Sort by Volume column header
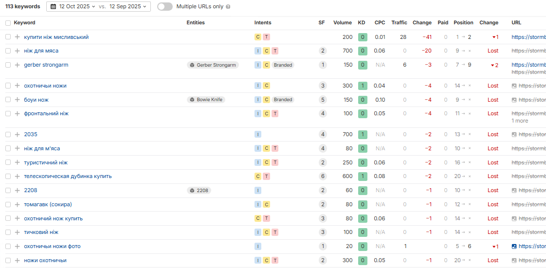The width and height of the screenshot is (546, 268). click(x=342, y=23)
